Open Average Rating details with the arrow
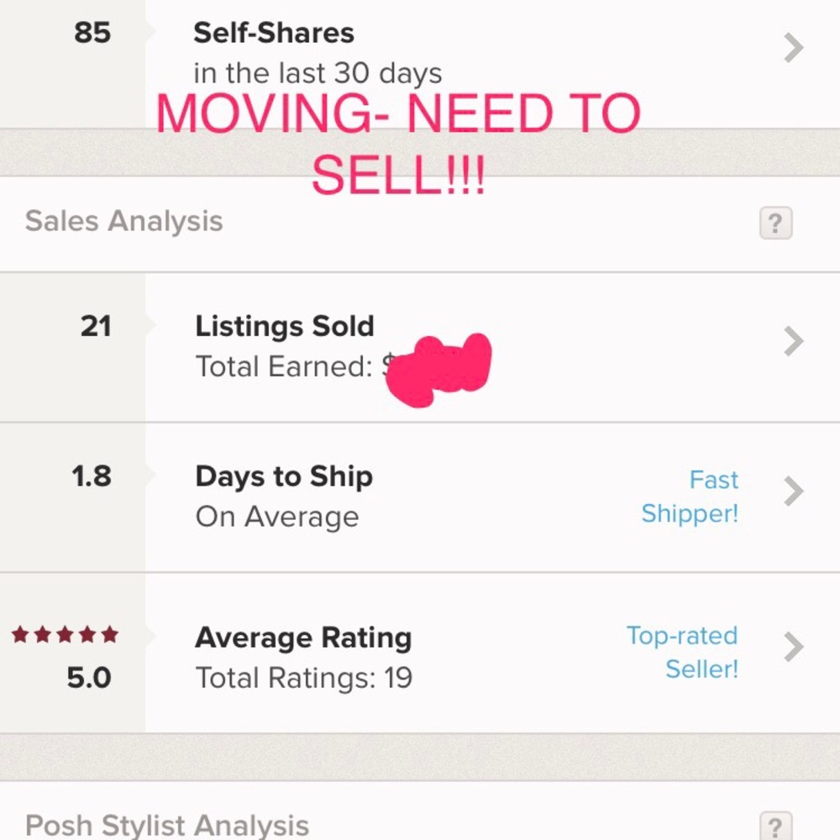This screenshot has height=840, width=840. click(792, 647)
